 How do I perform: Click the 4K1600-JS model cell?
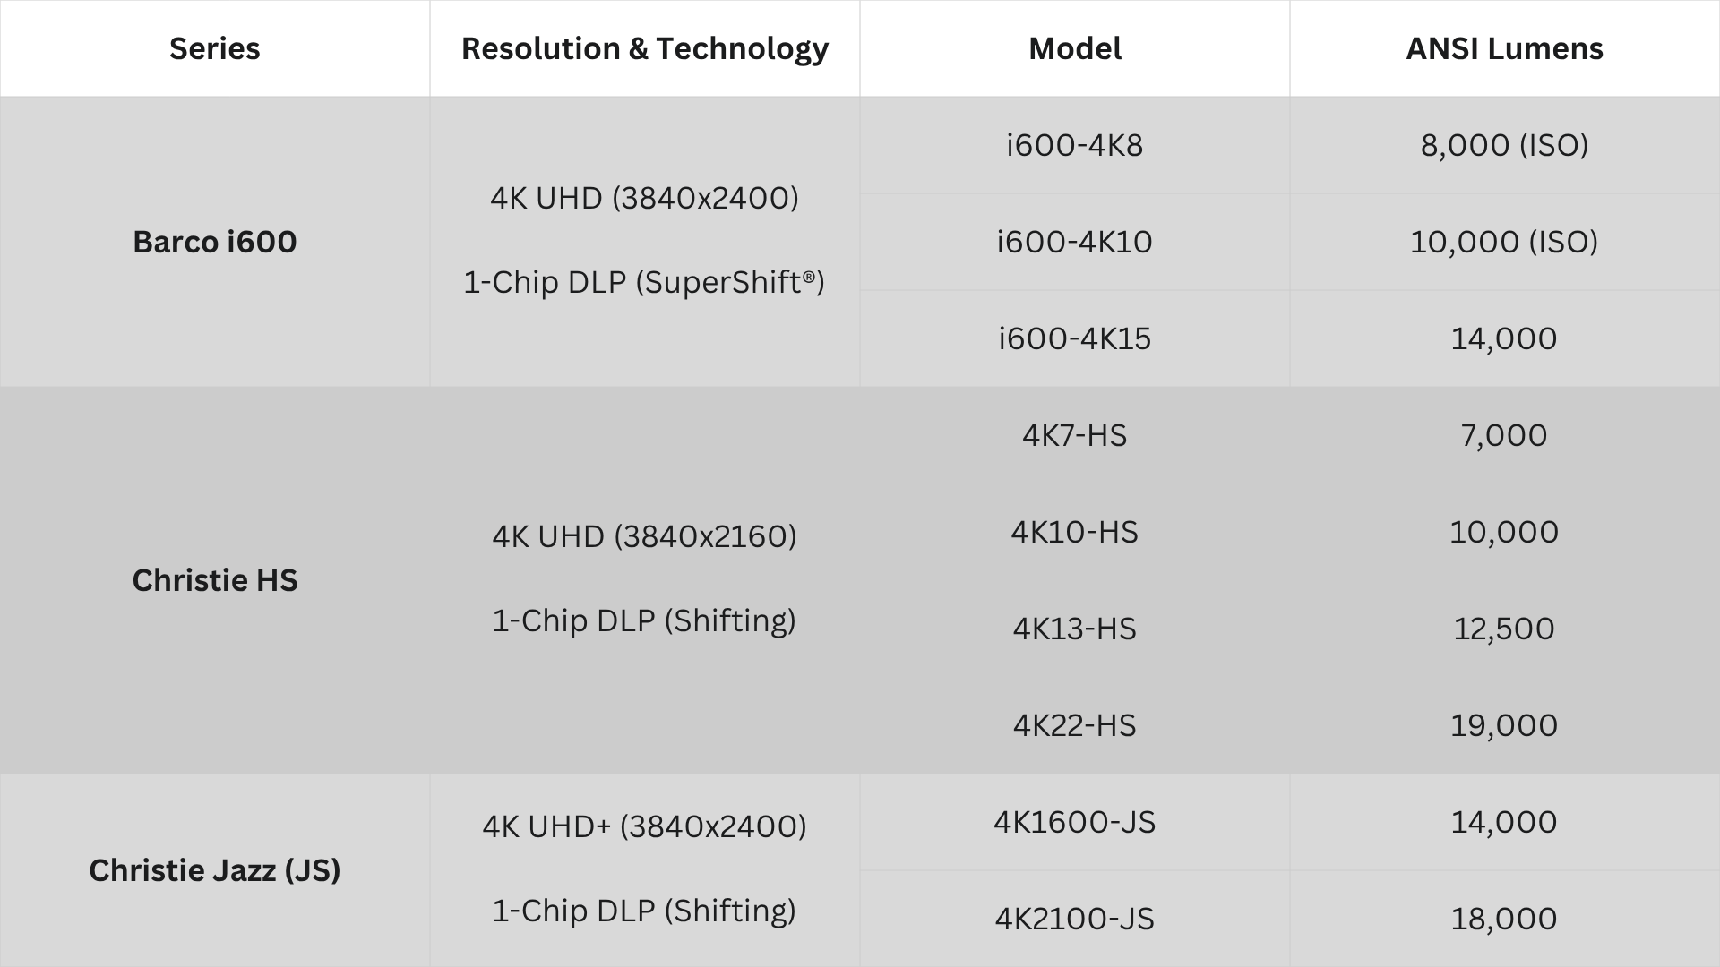click(1075, 822)
